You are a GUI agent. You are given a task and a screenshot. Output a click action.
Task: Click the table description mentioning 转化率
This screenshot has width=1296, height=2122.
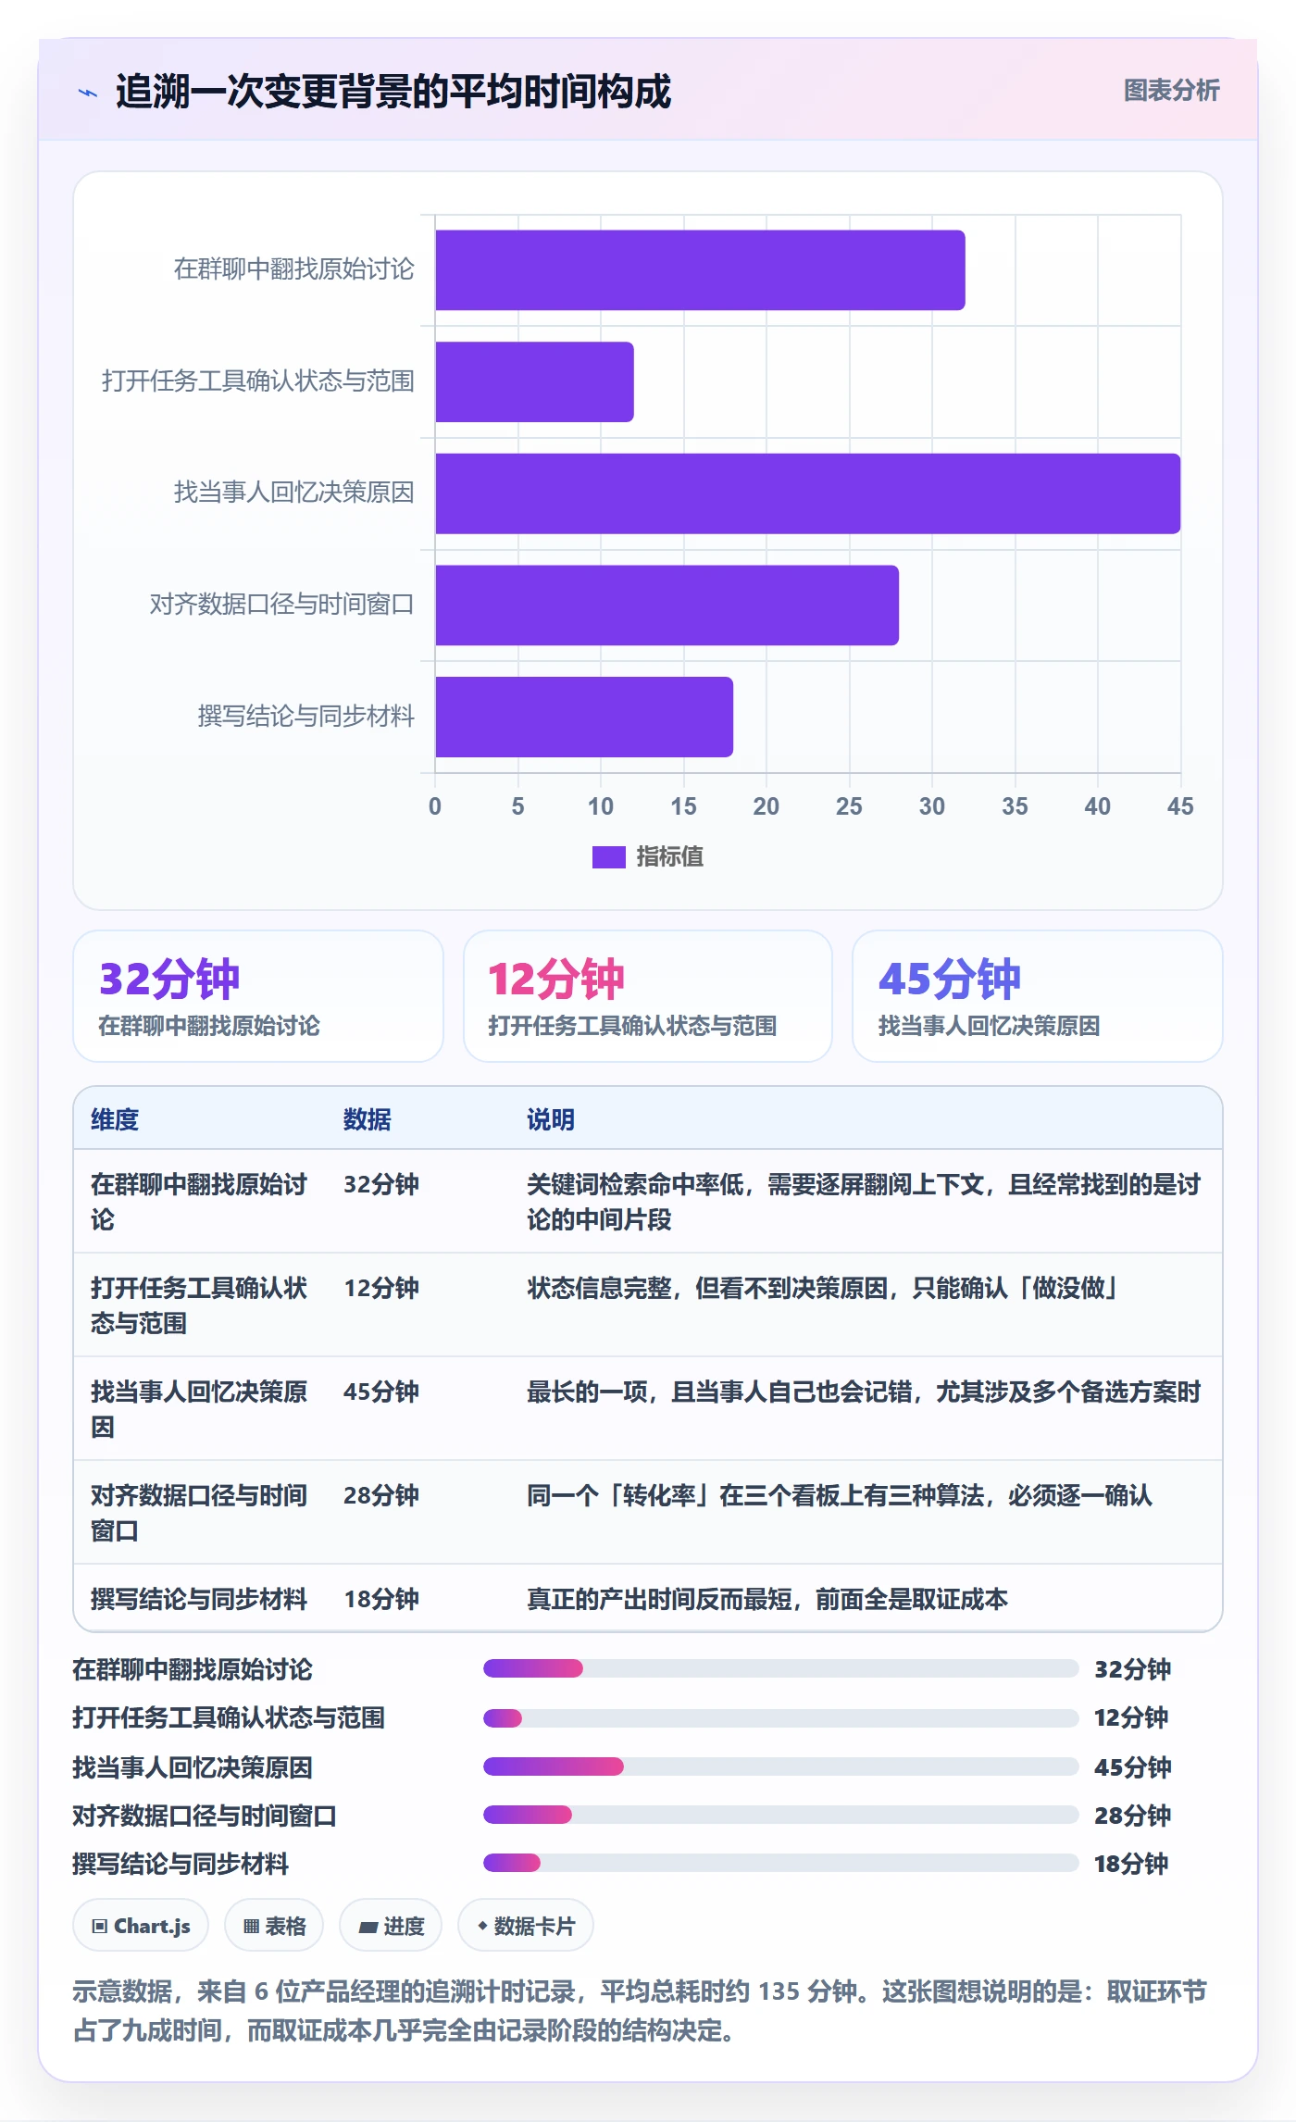840,1495
